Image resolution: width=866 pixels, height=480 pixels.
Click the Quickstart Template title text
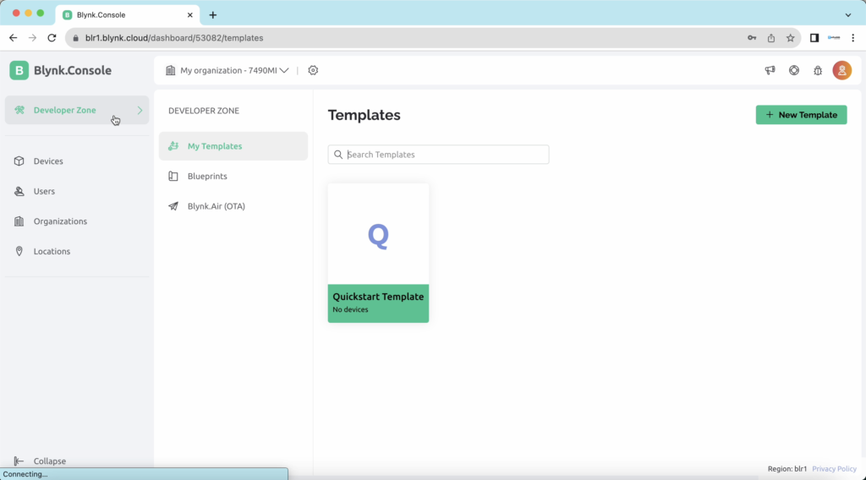(378, 297)
